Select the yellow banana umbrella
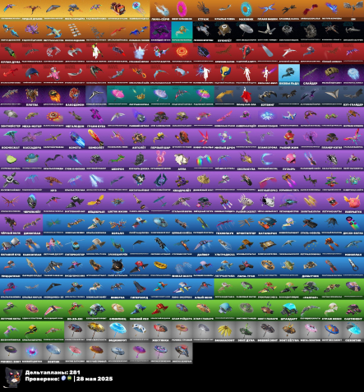Image resolution: width=364 pixels, height=392 pixels. (224, 330)
